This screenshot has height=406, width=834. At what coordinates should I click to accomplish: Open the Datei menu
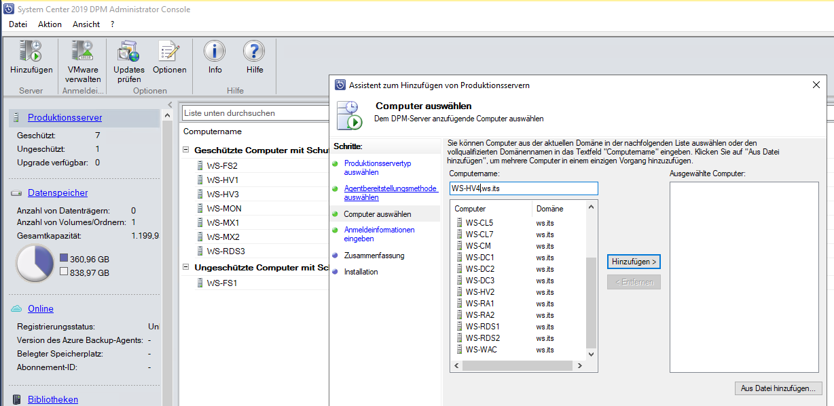tap(18, 24)
